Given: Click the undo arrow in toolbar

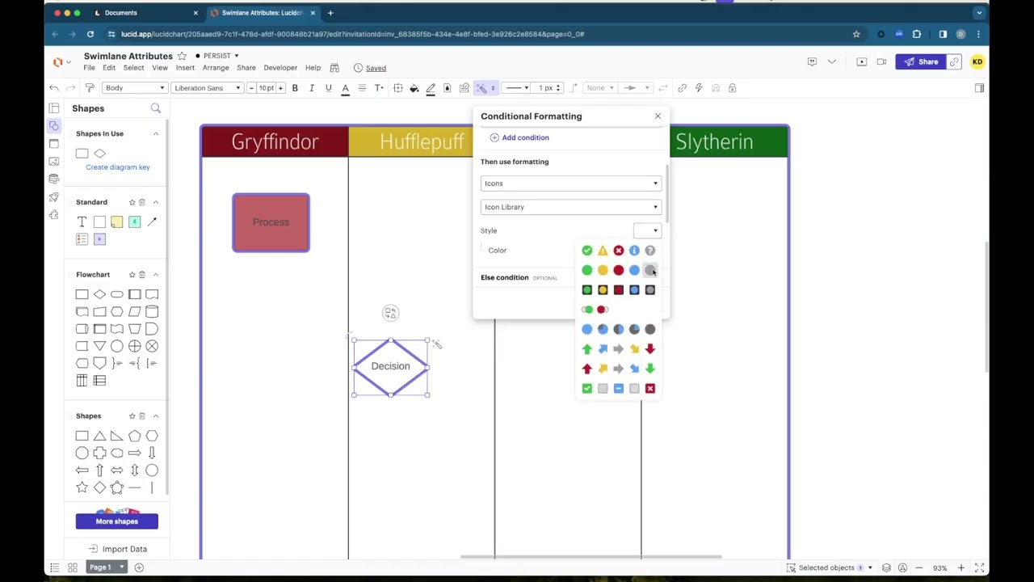Looking at the screenshot, I should (x=54, y=88).
